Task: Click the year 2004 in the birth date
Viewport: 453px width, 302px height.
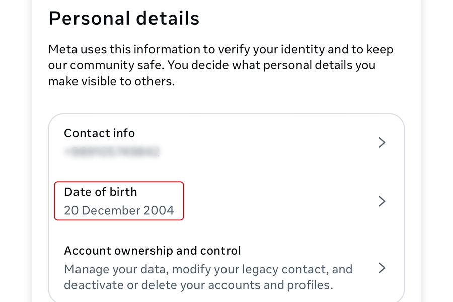Action: (159, 210)
